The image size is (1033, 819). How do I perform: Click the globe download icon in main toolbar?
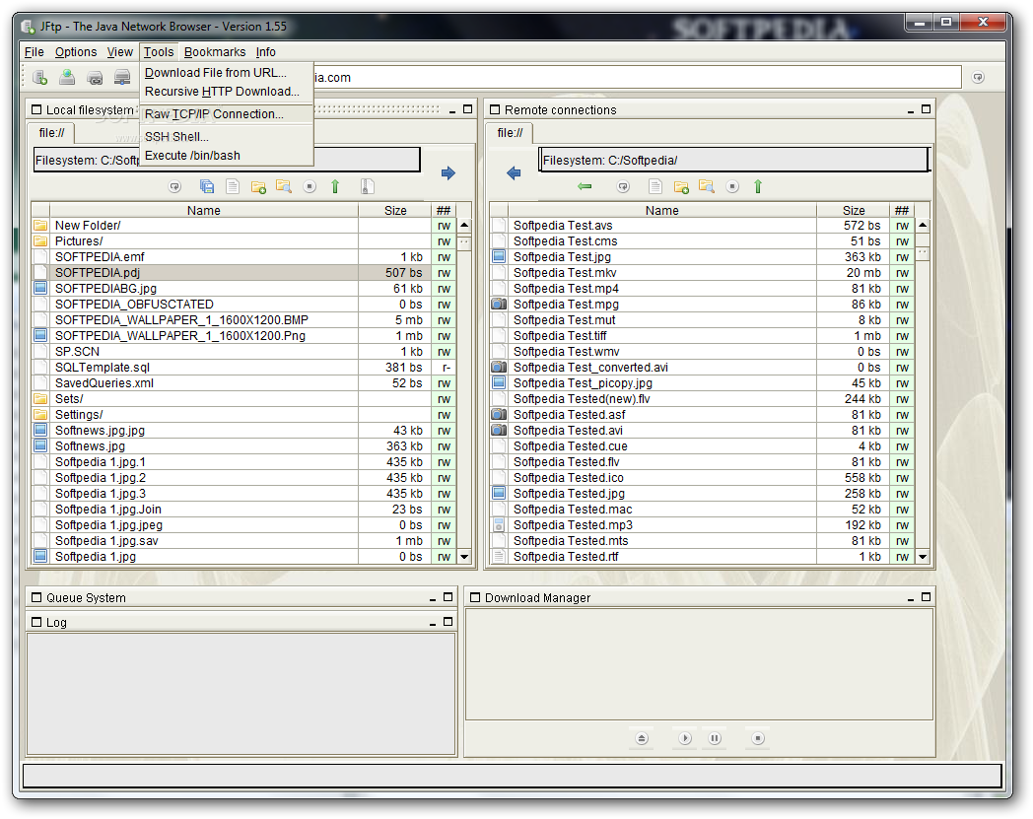pyautogui.click(x=67, y=78)
